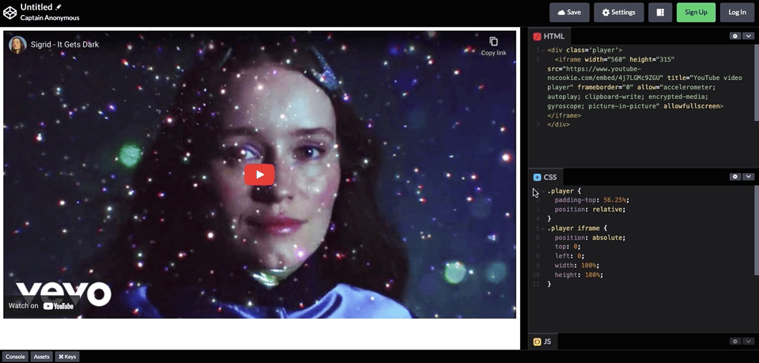Open the Keys shortcuts menu
This screenshot has width=759, height=363.
coord(67,357)
